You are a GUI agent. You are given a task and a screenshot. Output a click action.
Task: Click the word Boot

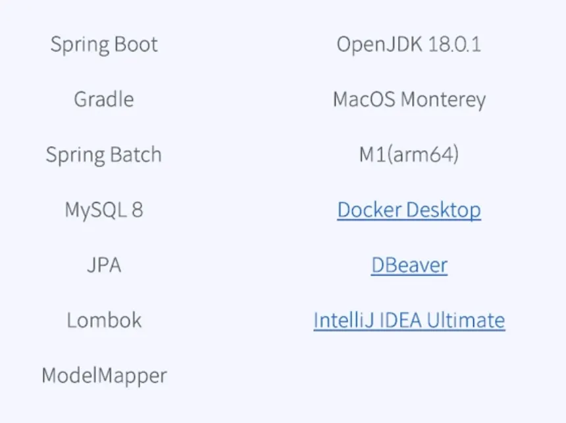pyautogui.click(x=136, y=45)
